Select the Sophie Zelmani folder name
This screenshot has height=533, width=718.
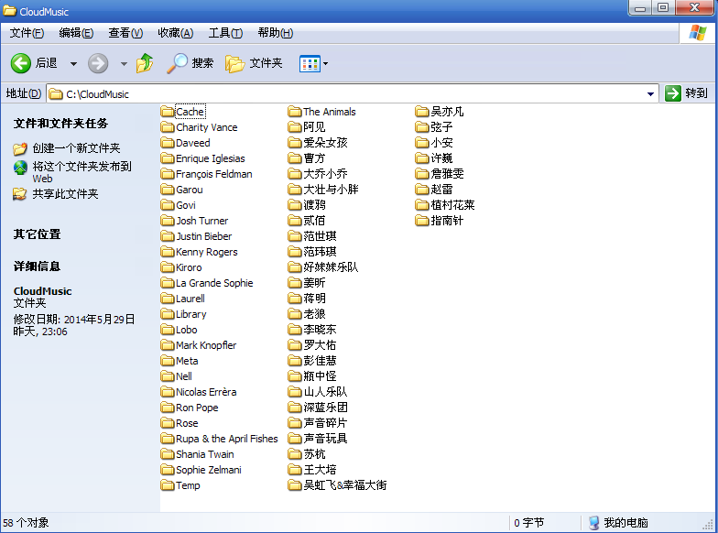[x=209, y=470]
